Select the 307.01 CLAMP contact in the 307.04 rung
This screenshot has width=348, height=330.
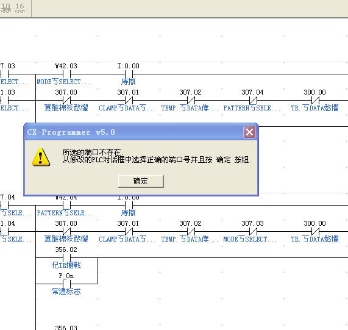(x=129, y=100)
